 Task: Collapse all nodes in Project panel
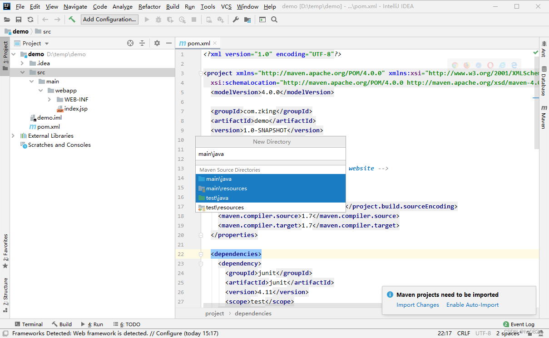point(142,43)
